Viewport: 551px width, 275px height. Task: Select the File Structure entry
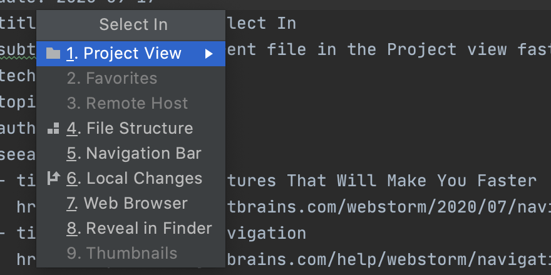pyautogui.click(x=130, y=128)
